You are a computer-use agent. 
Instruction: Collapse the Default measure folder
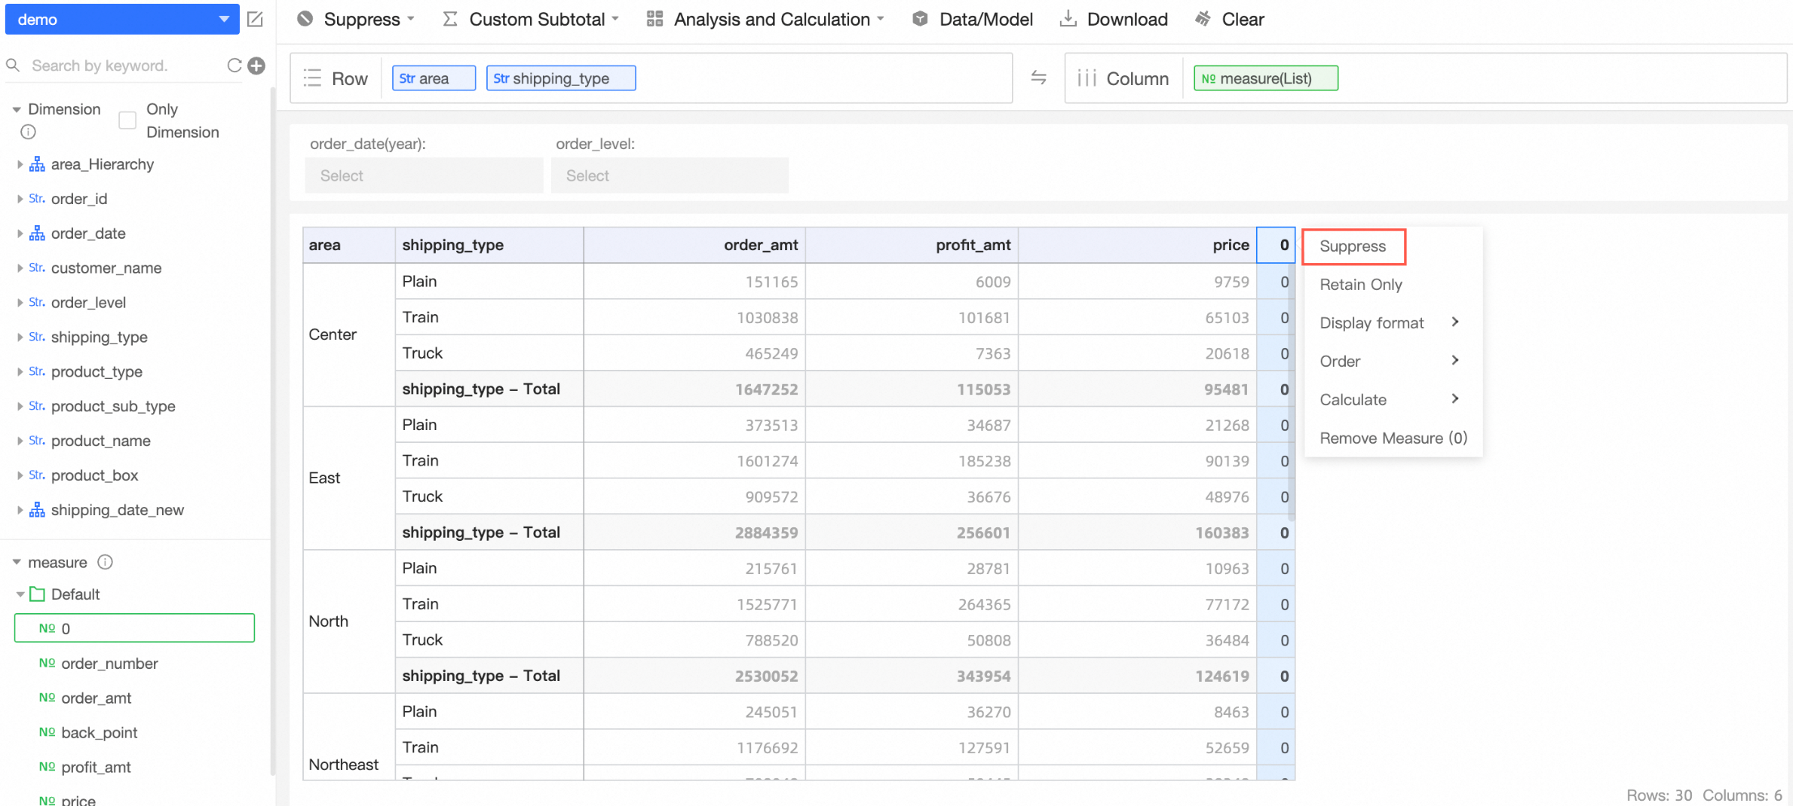[20, 594]
